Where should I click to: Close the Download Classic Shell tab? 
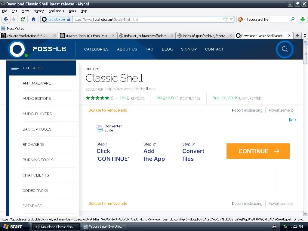coord(289,35)
